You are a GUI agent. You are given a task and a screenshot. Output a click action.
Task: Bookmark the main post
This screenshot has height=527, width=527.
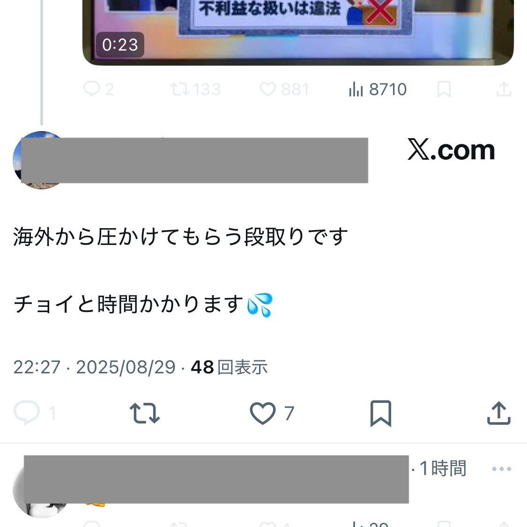(381, 413)
